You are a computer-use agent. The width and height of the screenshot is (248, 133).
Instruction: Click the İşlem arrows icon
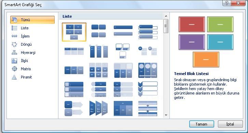pyautogui.click(x=14, y=36)
